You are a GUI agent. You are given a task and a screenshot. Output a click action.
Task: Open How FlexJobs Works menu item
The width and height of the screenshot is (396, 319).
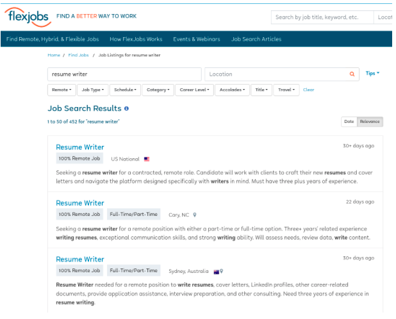pos(136,39)
